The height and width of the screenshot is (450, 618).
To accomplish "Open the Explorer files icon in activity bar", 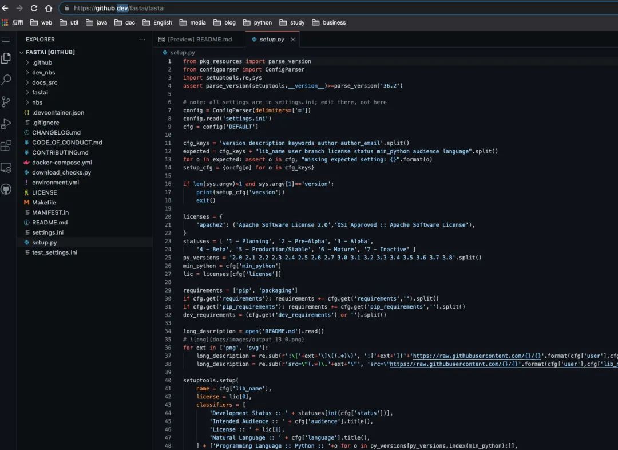I will (x=6, y=58).
